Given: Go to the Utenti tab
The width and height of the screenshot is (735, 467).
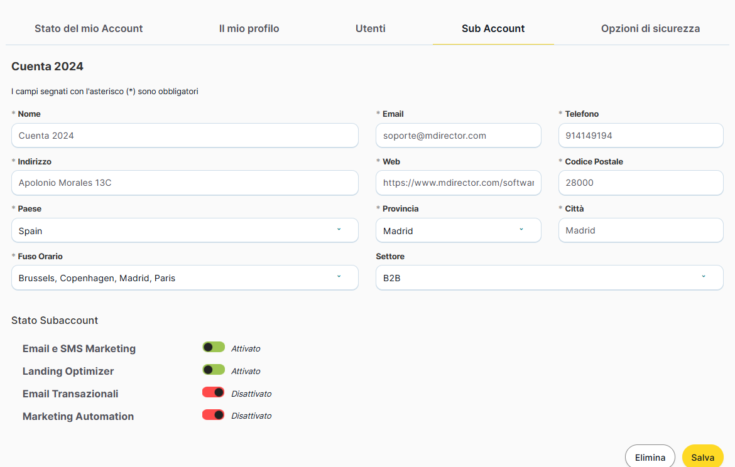Looking at the screenshot, I should coord(371,28).
